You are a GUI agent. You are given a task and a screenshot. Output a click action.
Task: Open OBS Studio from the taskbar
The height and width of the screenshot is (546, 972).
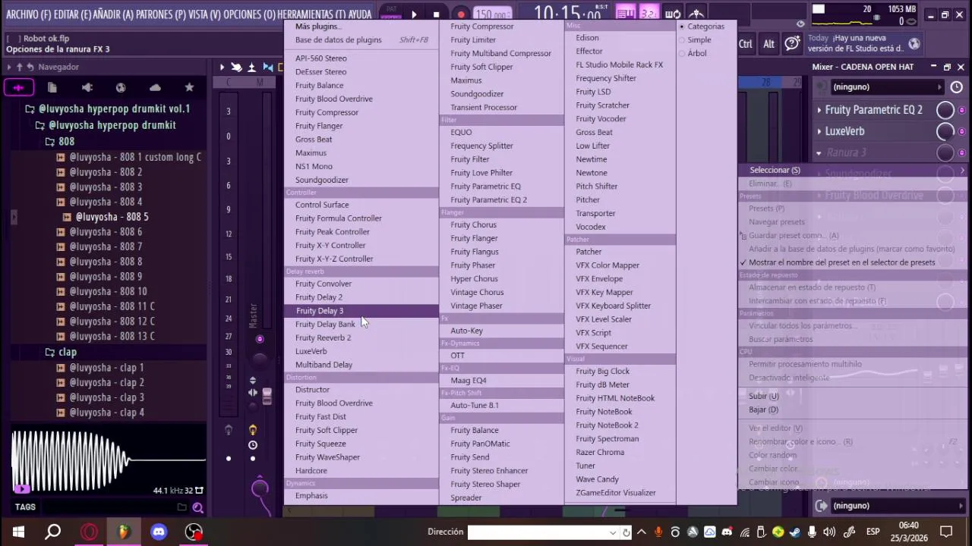click(x=194, y=532)
